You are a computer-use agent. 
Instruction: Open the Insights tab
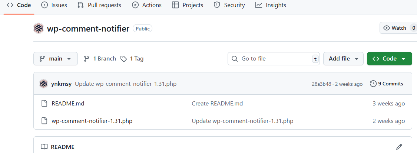pyautogui.click(x=271, y=5)
